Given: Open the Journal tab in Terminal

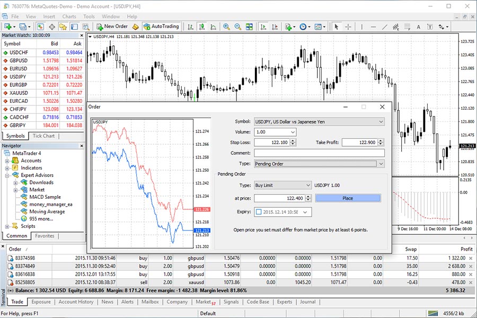Looking at the screenshot, I should tap(307, 302).
